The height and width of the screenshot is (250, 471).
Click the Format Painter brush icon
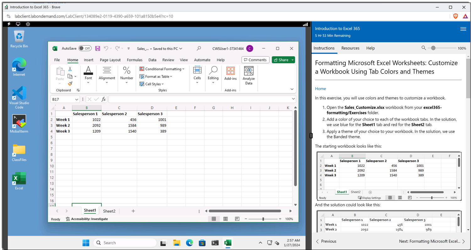coord(70,84)
